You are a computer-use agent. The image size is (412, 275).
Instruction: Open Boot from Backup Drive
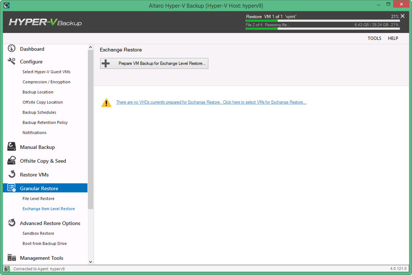pos(45,244)
